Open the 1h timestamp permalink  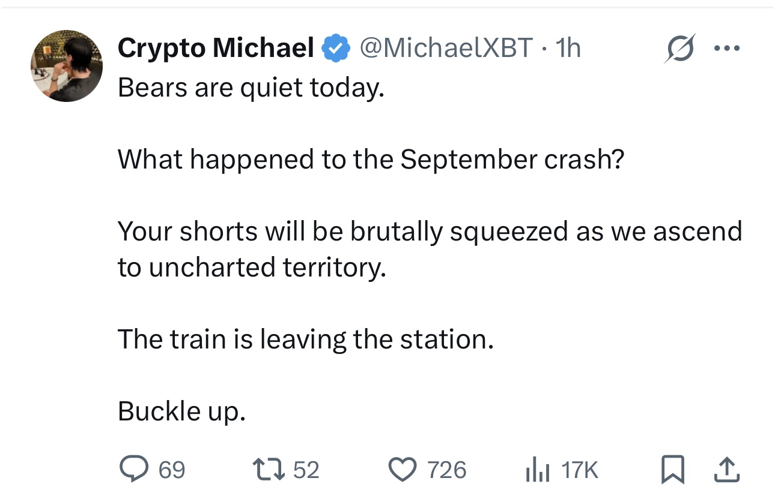568,48
